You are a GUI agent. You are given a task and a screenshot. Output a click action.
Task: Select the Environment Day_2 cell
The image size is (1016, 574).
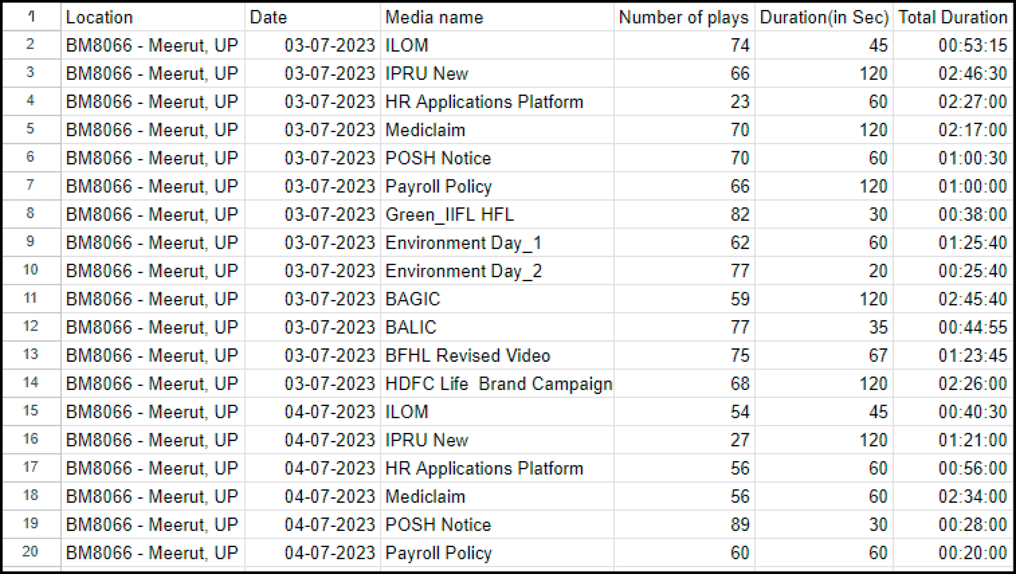click(497, 271)
